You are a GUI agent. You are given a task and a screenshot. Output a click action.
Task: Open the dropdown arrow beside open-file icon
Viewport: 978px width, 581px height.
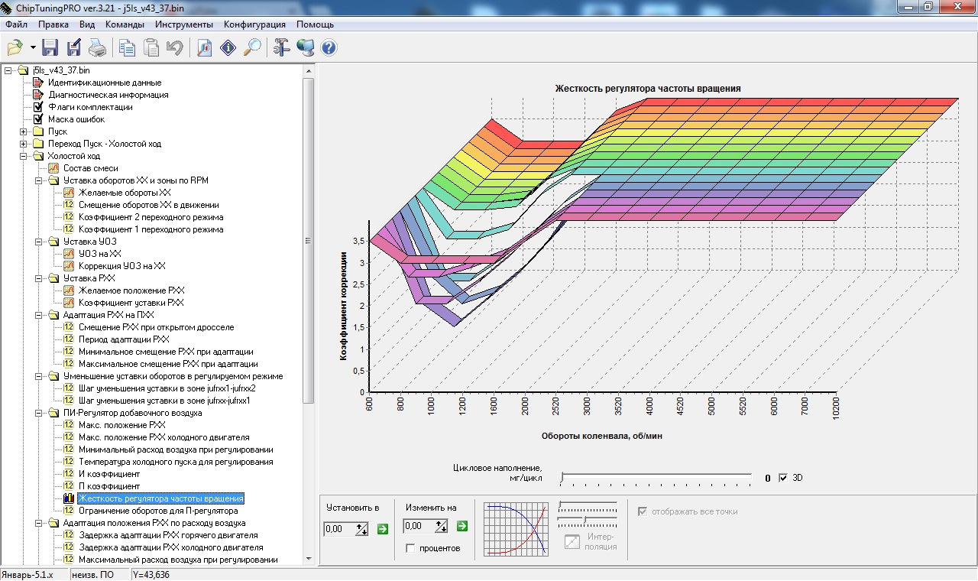point(33,48)
